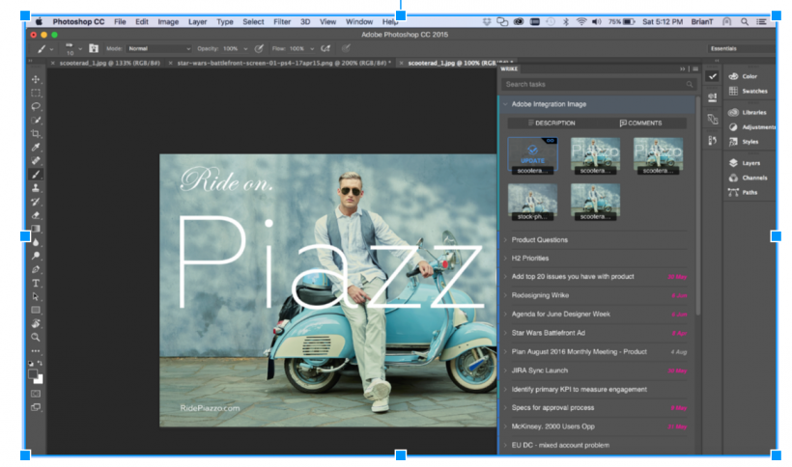Select the Clone Stamp tool
Screen dimensions: 792x467
click(36, 188)
